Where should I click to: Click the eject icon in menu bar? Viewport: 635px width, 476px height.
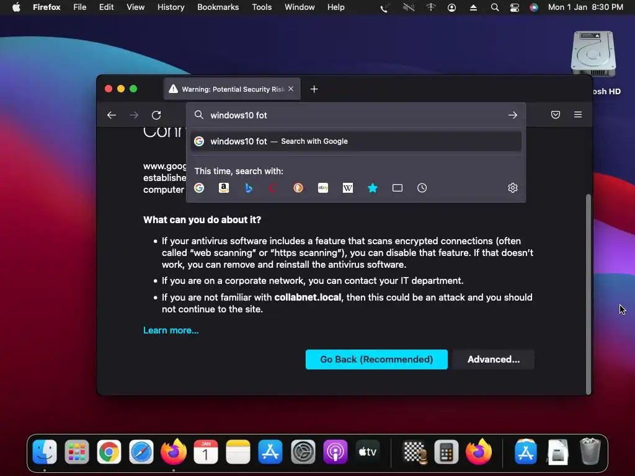(473, 7)
